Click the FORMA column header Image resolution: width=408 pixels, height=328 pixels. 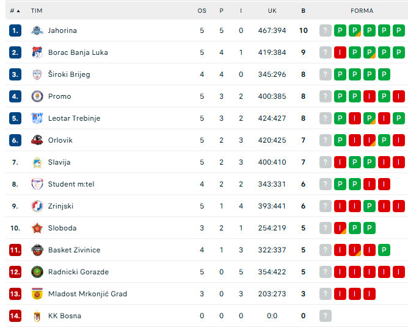pos(362,11)
